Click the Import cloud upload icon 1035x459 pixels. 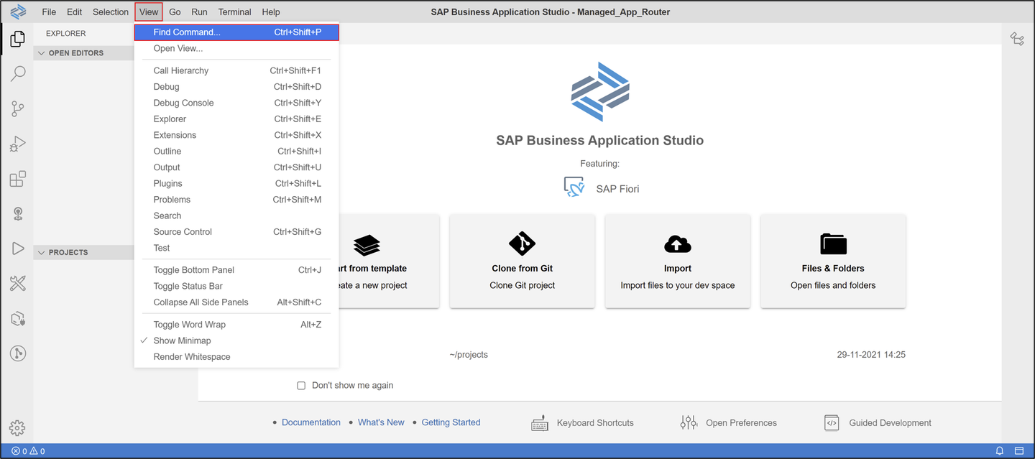coord(678,244)
